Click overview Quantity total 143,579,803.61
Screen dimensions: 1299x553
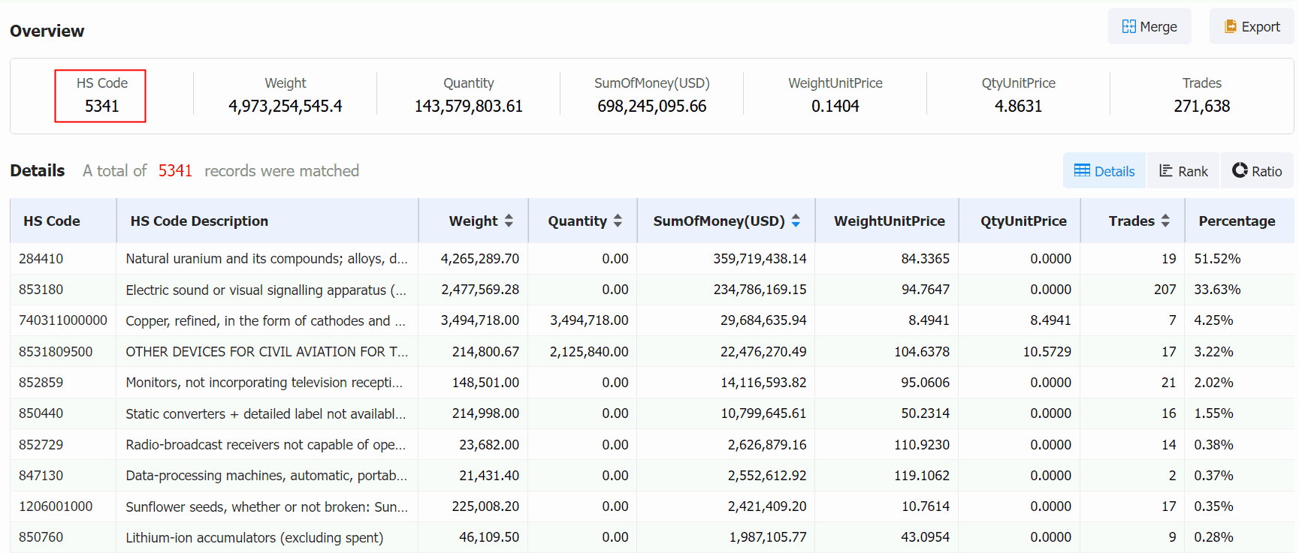(469, 107)
